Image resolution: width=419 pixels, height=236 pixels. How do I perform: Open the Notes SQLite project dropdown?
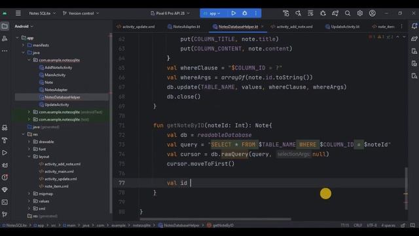coord(42,13)
